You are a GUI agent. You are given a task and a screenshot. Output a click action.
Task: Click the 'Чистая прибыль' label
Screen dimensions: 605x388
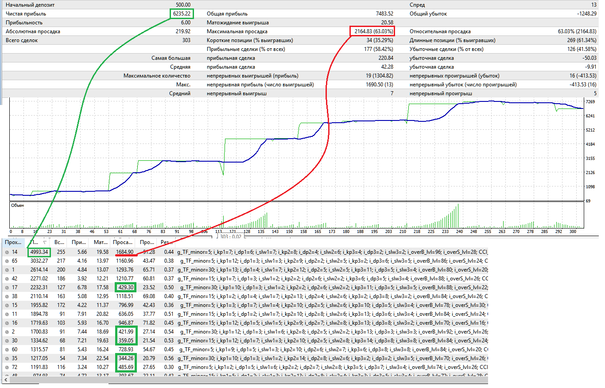(26, 14)
